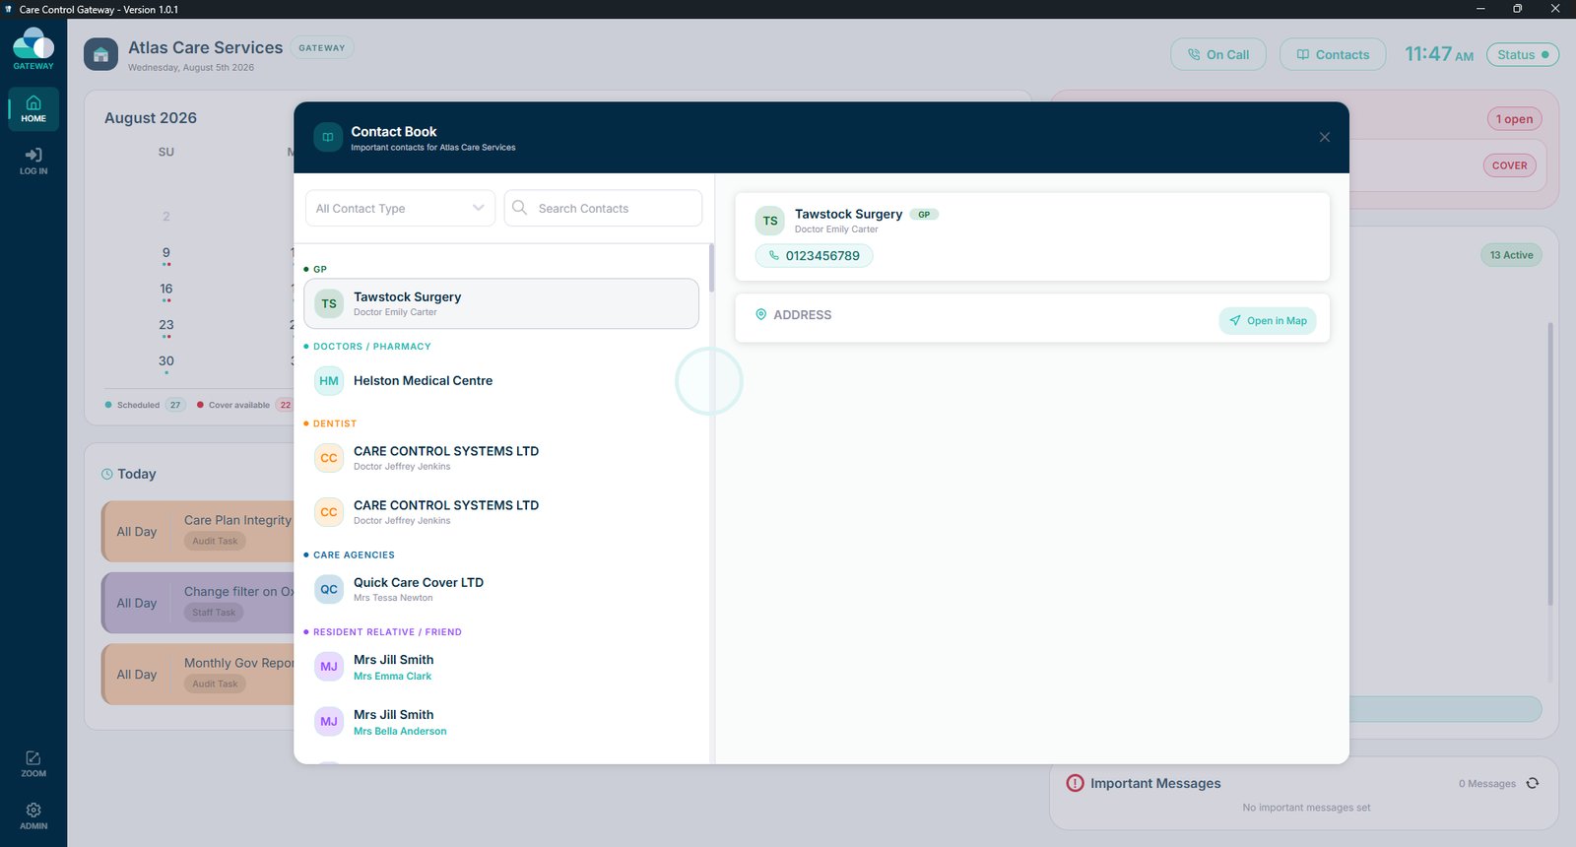This screenshot has width=1576, height=847.
Task: Click the Cover available legend item
Action: coord(244,405)
